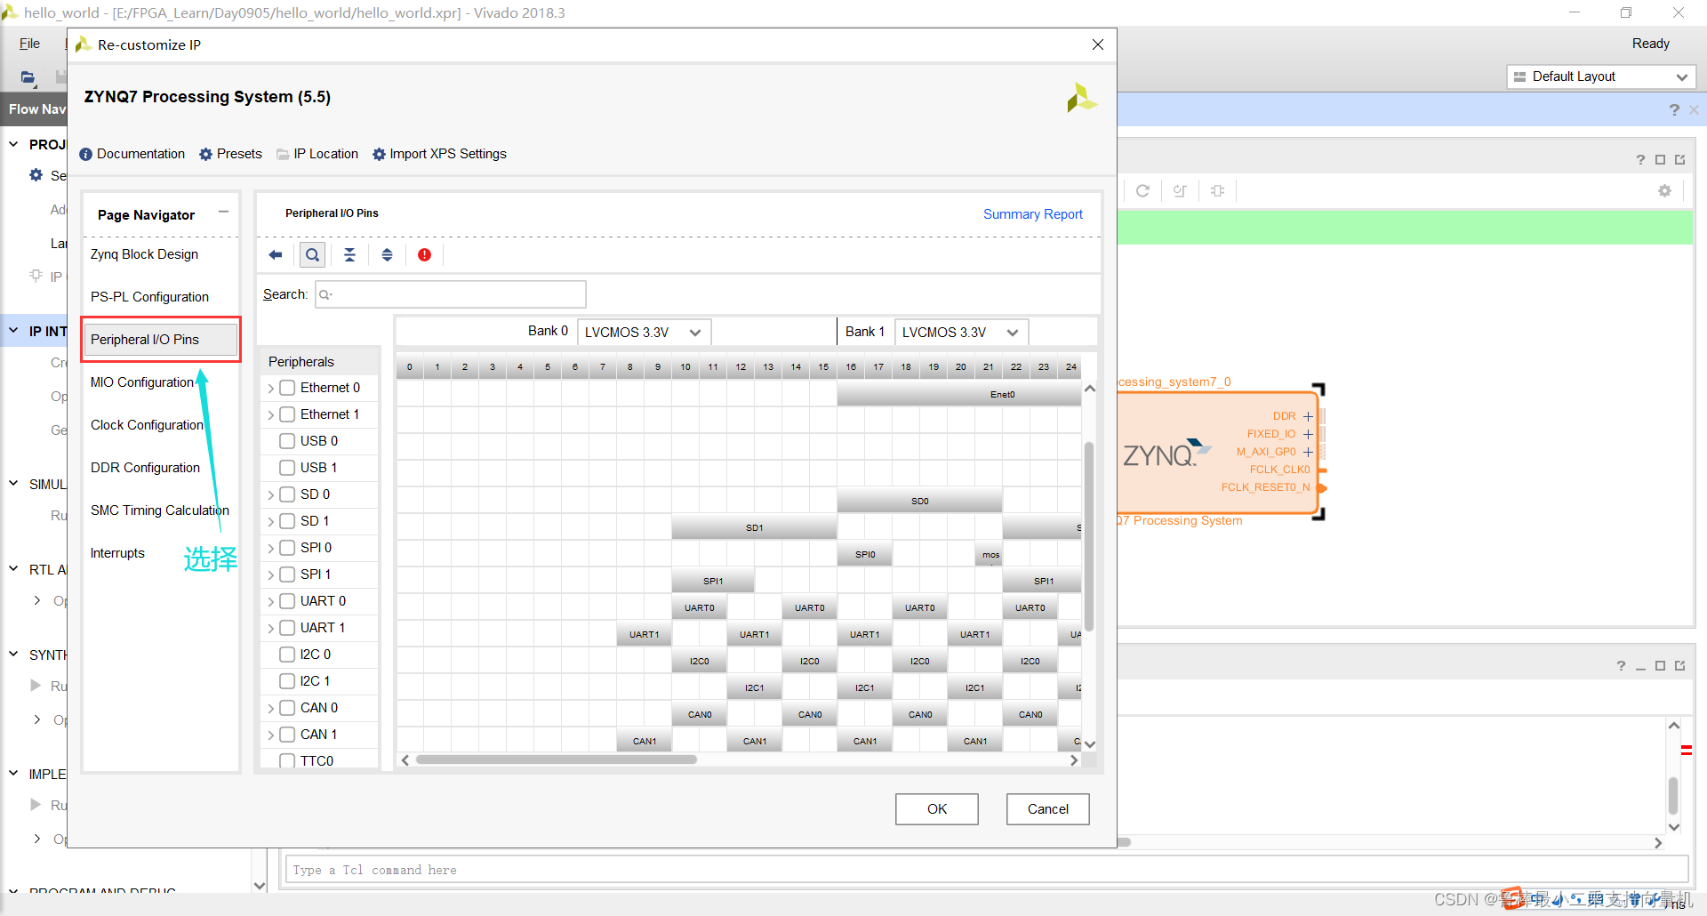Expand SD 1 tree row
Screen dimensions: 1707x916
point(270,522)
